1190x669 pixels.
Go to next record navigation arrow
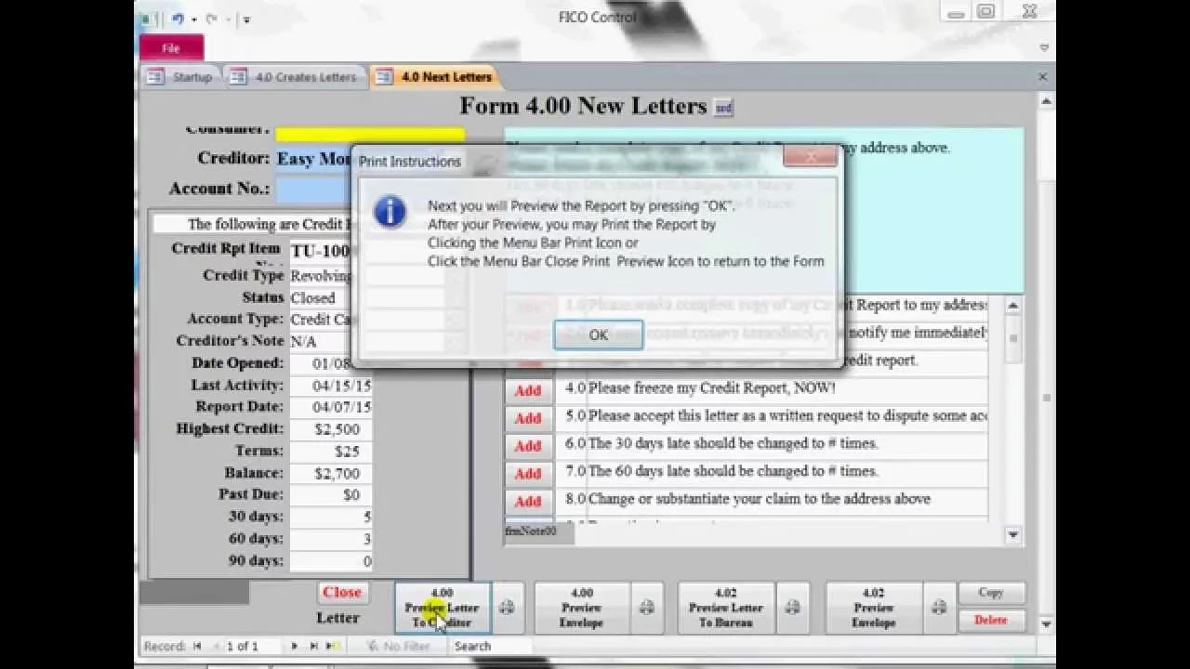[295, 646]
